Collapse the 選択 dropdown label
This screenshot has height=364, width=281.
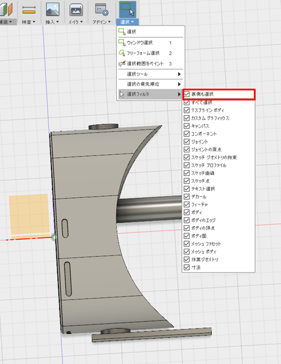click(x=127, y=22)
